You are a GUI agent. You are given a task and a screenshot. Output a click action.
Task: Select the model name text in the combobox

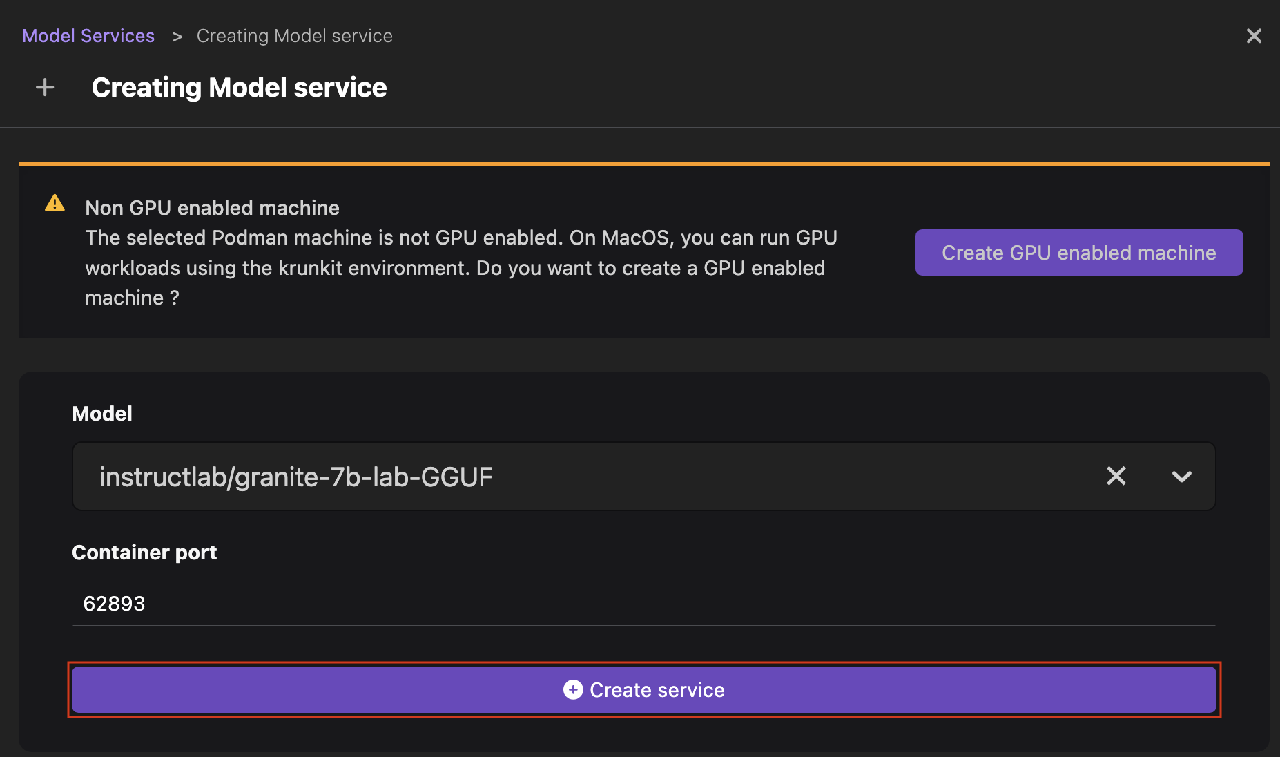(296, 476)
